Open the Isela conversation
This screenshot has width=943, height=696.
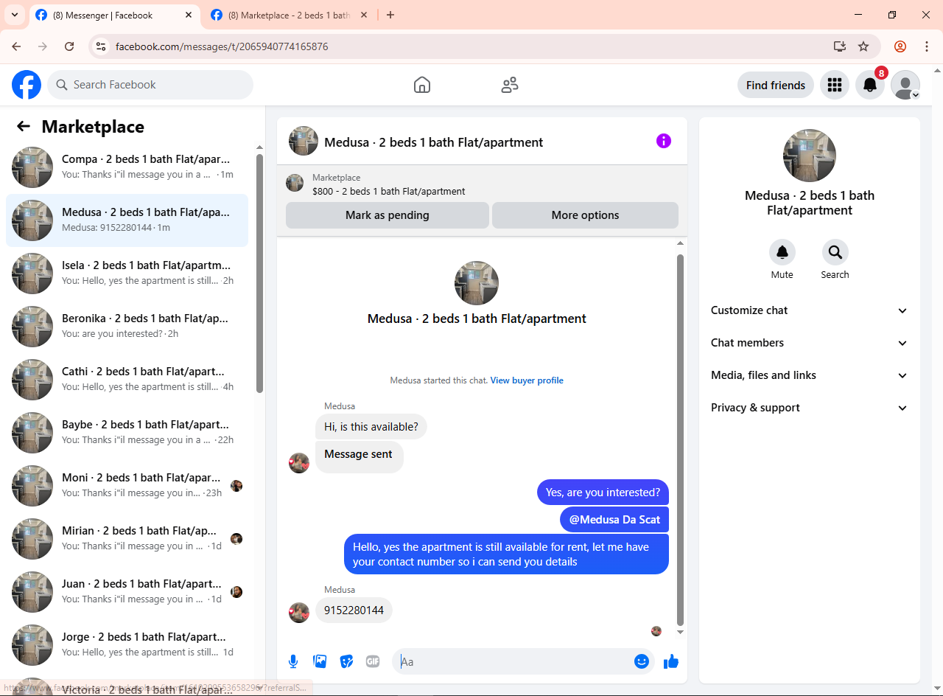[127, 274]
